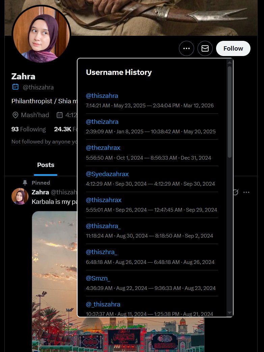The height and width of the screenshot is (352, 264).
Task: Click the Zahra name in pinned post
Action: click(x=40, y=192)
